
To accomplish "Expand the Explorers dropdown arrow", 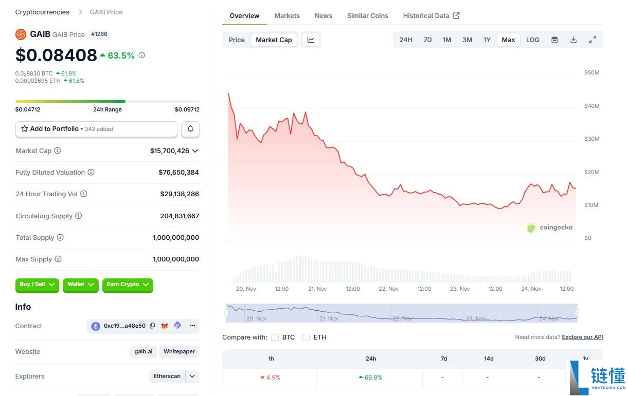I will (192, 376).
